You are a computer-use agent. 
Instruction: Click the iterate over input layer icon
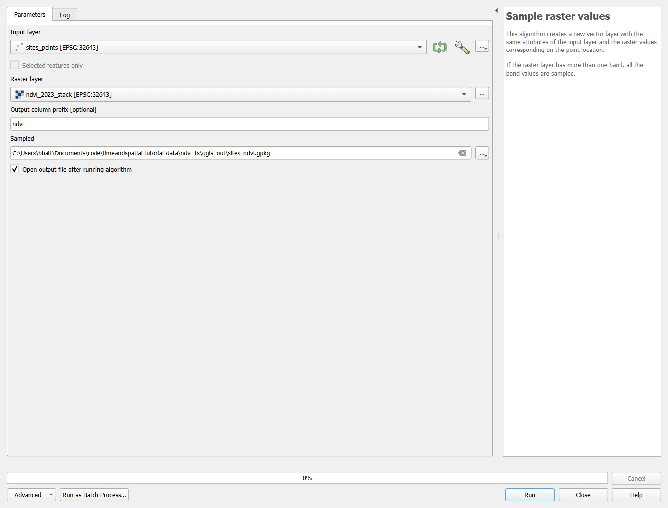click(x=439, y=47)
